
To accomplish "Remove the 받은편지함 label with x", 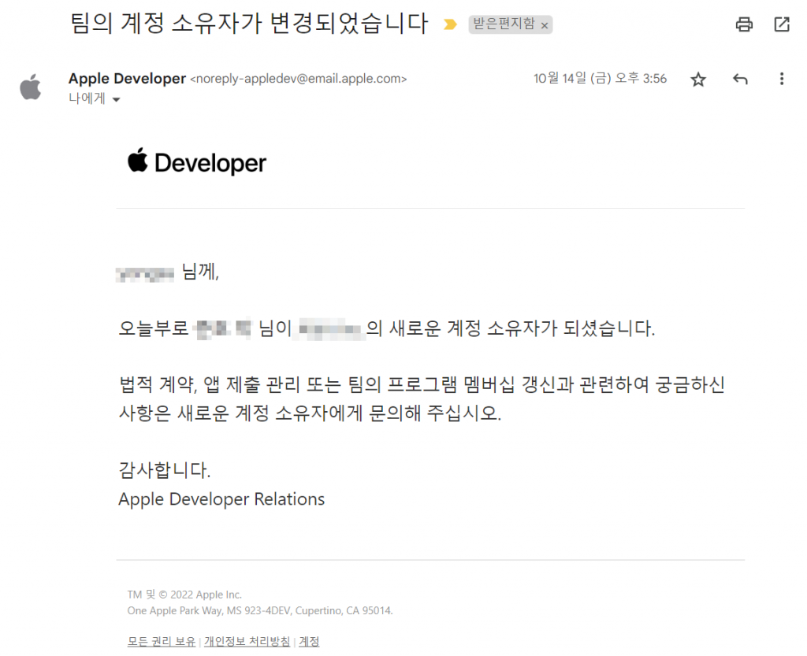I will click(x=545, y=25).
